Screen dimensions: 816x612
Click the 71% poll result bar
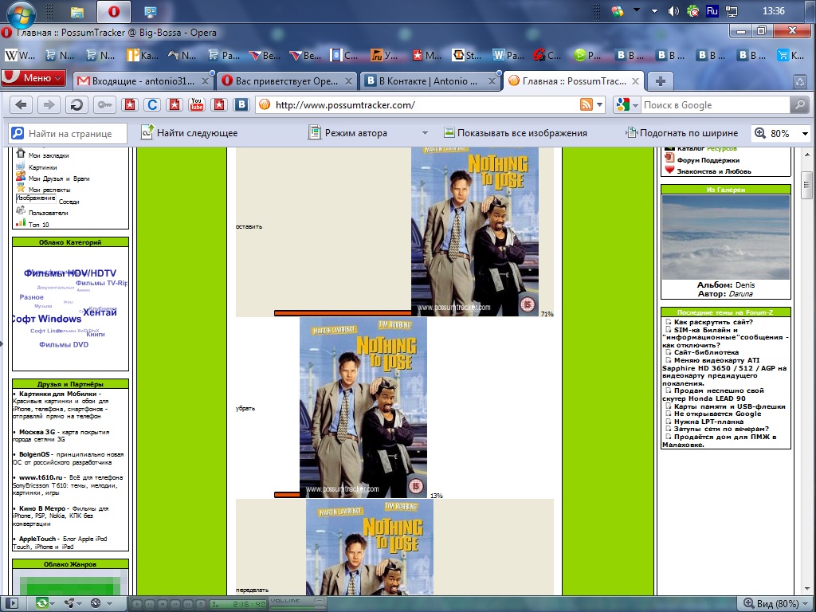[x=343, y=313]
